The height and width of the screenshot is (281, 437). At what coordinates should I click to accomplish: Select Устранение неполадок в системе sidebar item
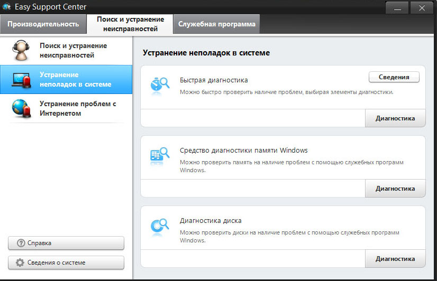66,80
